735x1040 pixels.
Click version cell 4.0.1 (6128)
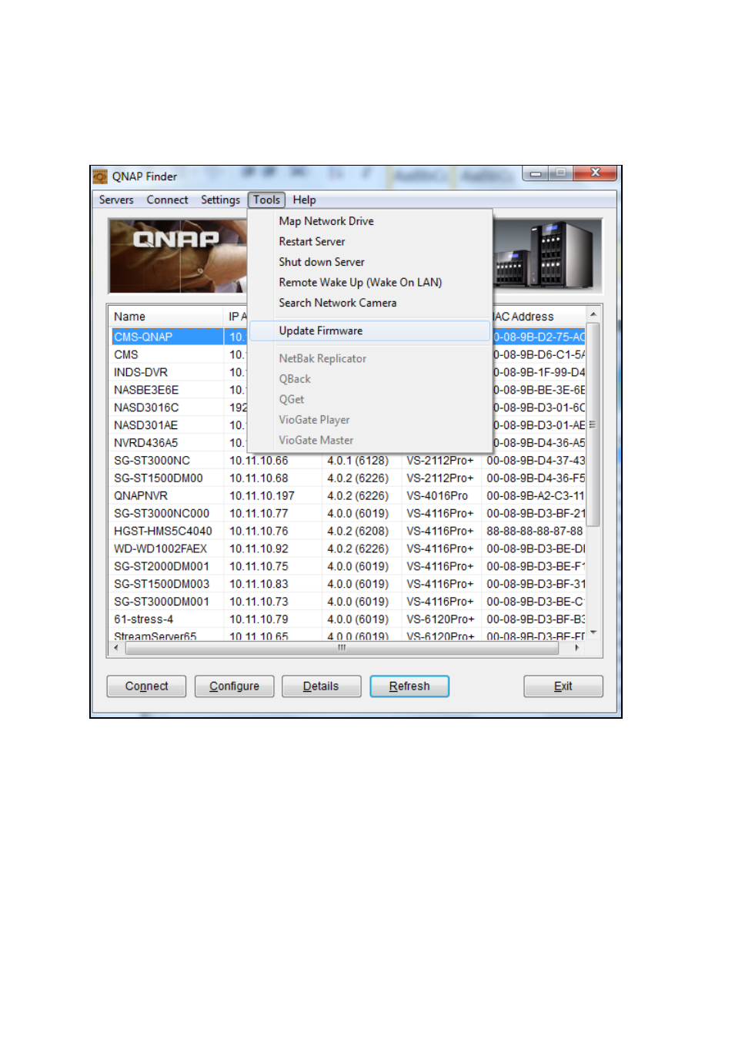(x=358, y=461)
